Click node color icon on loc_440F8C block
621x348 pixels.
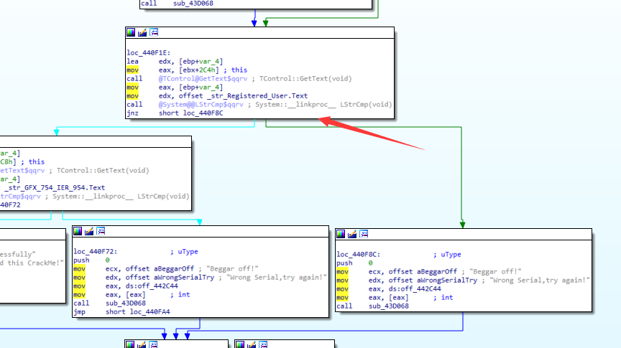coord(341,234)
